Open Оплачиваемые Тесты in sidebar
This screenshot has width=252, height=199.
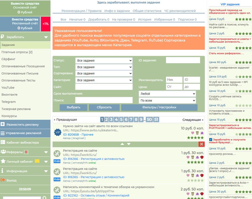point(18,80)
